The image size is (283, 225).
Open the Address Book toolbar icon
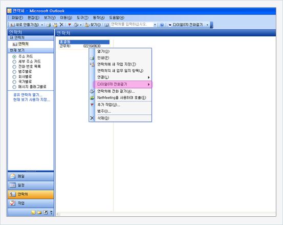[106, 25]
